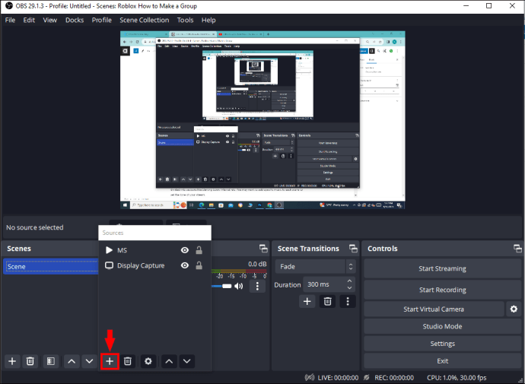
Task: Remove scene transition with trash icon
Action: coord(327,301)
